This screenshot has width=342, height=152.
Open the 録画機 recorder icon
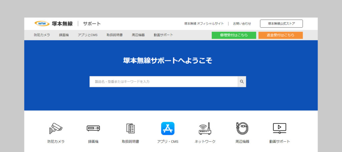click(x=93, y=128)
